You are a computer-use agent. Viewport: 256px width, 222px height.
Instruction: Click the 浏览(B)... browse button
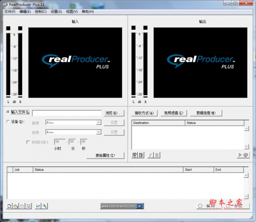(114, 113)
